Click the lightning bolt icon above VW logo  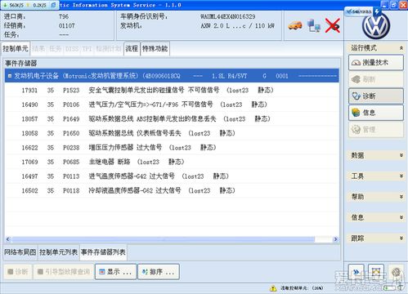377,11
